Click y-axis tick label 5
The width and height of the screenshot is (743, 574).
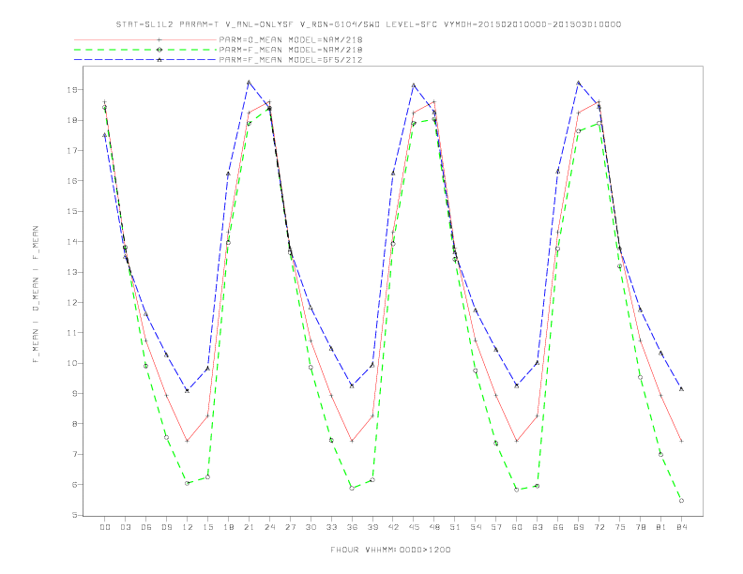pos(75,515)
